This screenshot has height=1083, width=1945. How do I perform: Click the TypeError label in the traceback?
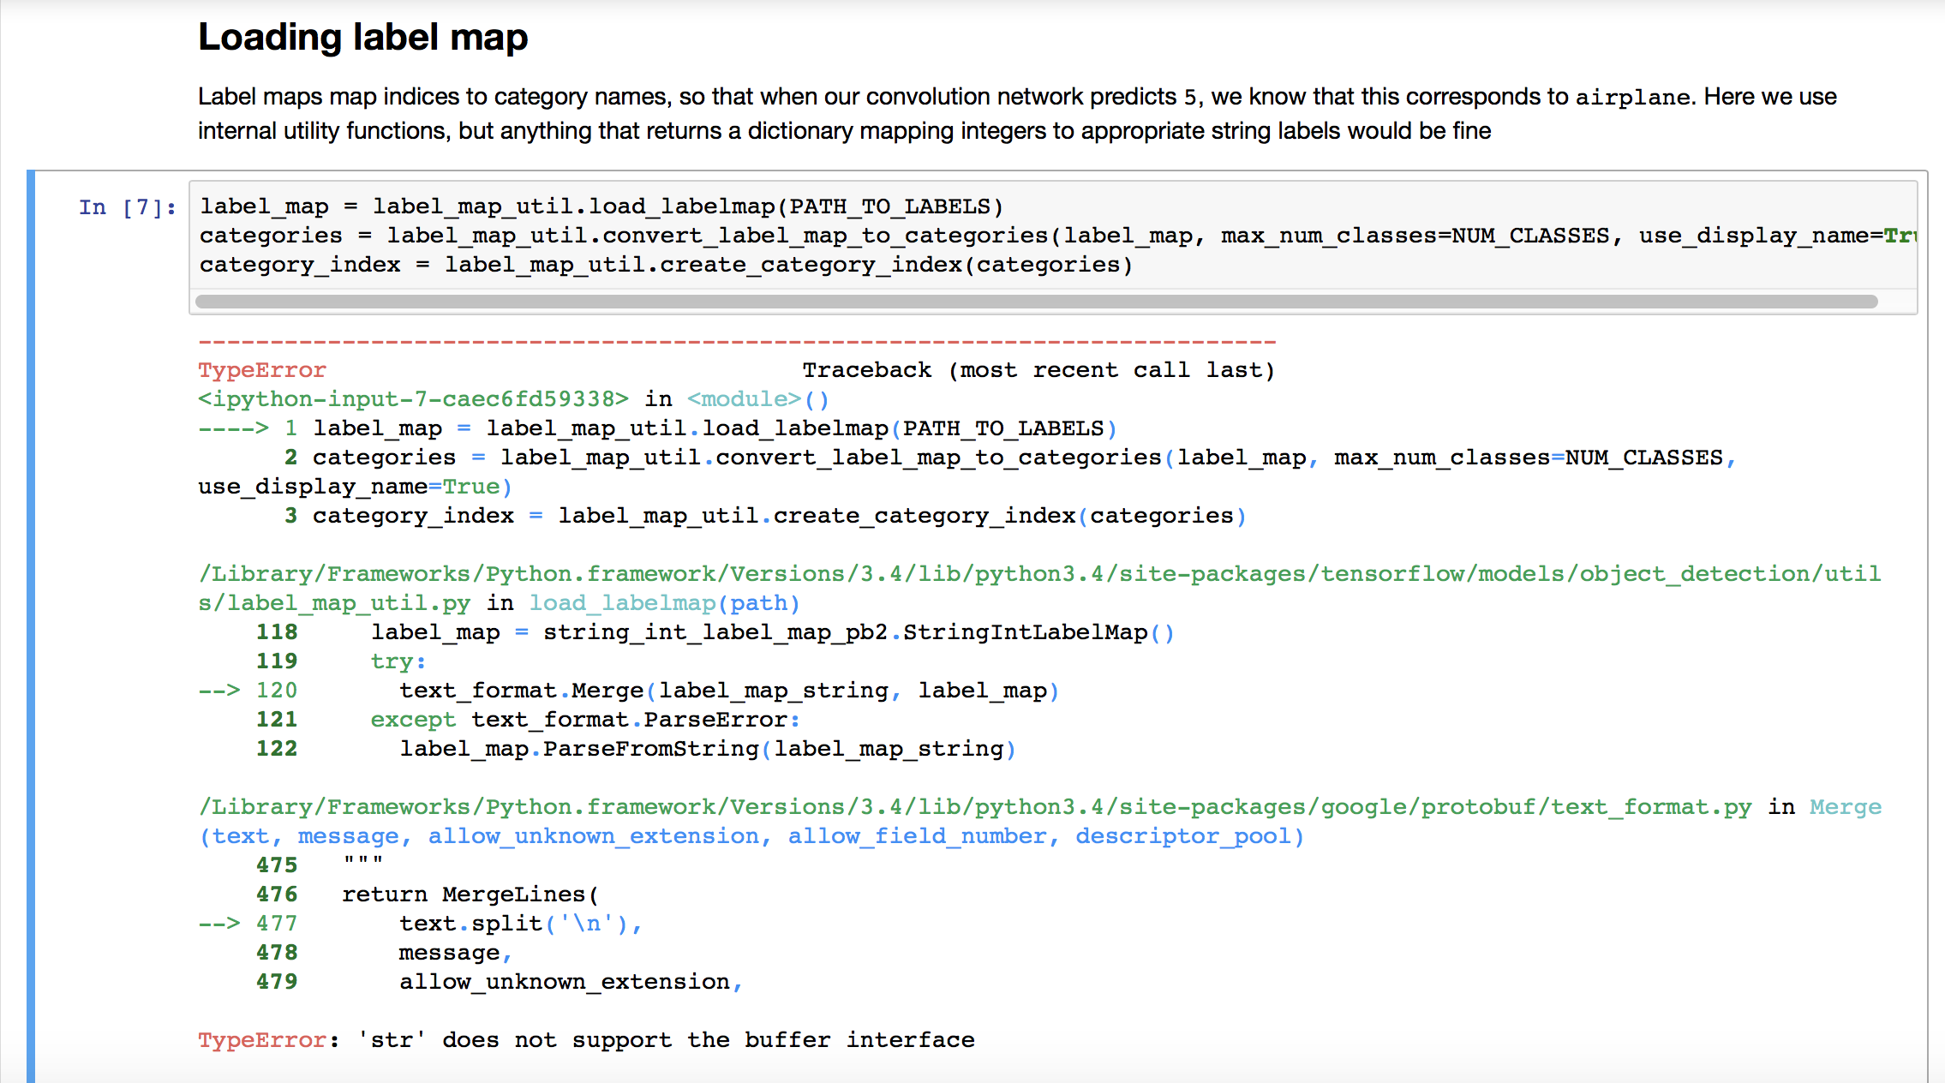260,369
